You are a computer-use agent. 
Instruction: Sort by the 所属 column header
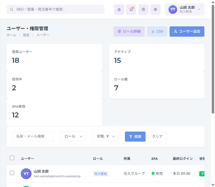[127, 159]
